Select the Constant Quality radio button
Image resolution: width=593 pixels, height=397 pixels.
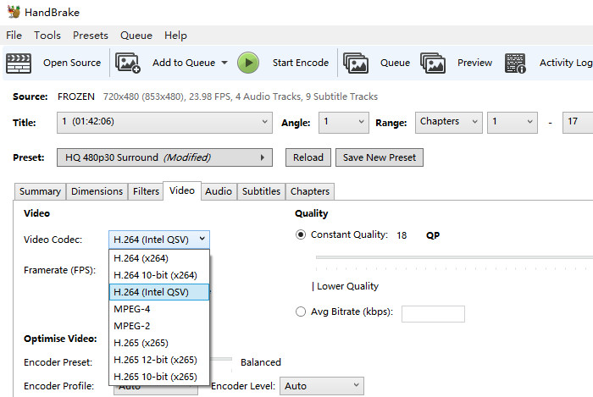[301, 235]
